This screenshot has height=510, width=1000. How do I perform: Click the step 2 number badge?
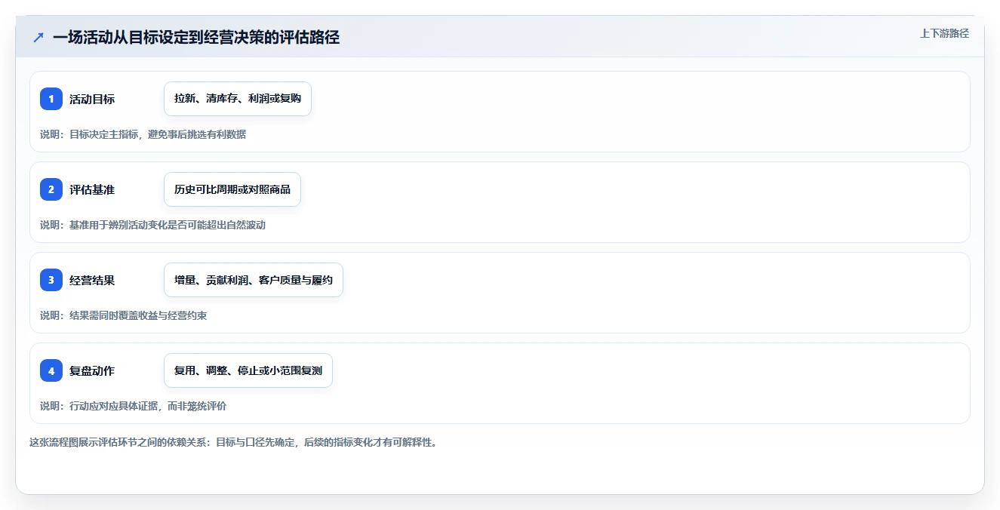coord(51,189)
